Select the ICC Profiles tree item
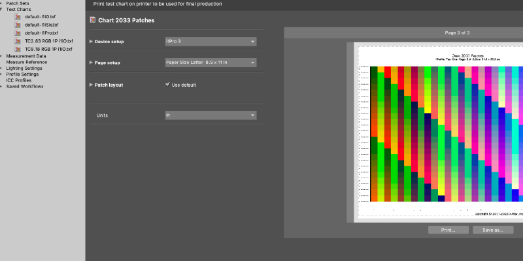The height and width of the screenshot is (261, 523). 19,80
